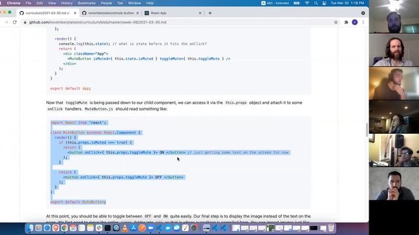This screenshot has width=419, height=235.
Task: Open the Chrome profile avatar
Action: [x=355, y=22]
